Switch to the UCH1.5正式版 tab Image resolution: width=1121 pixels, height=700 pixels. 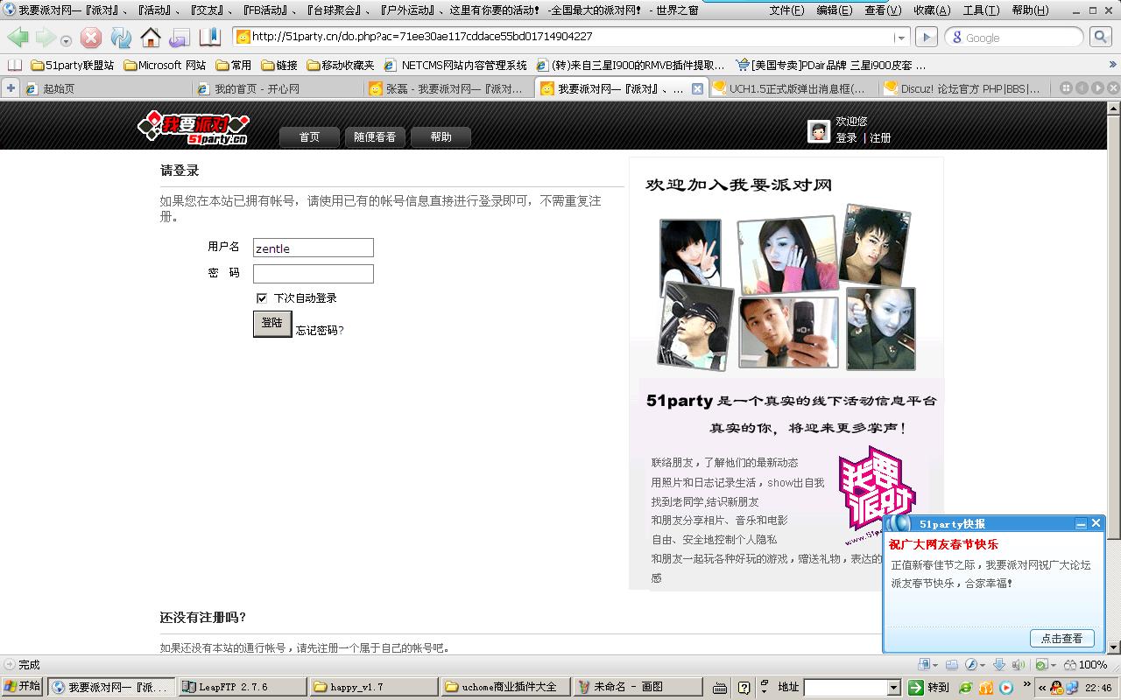[793, 88]
